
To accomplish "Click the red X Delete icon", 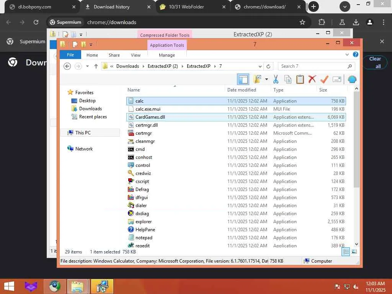I will point(312,79).
